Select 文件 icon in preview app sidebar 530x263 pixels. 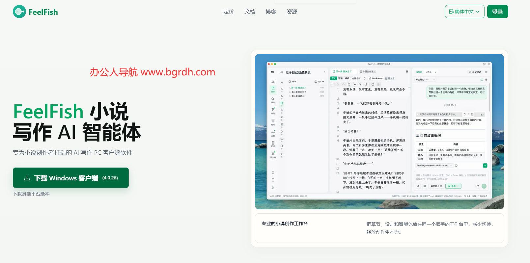coord(273,90)
